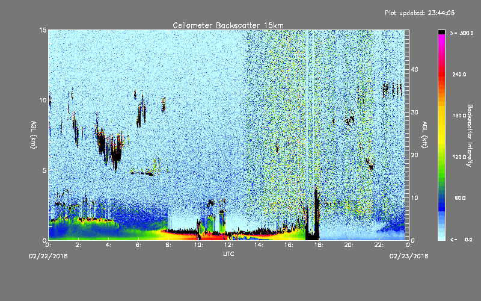The width and height of the screenshot is (481, 301).
Task: Click the "180.0" colorbar label
Action: [459, 116]
